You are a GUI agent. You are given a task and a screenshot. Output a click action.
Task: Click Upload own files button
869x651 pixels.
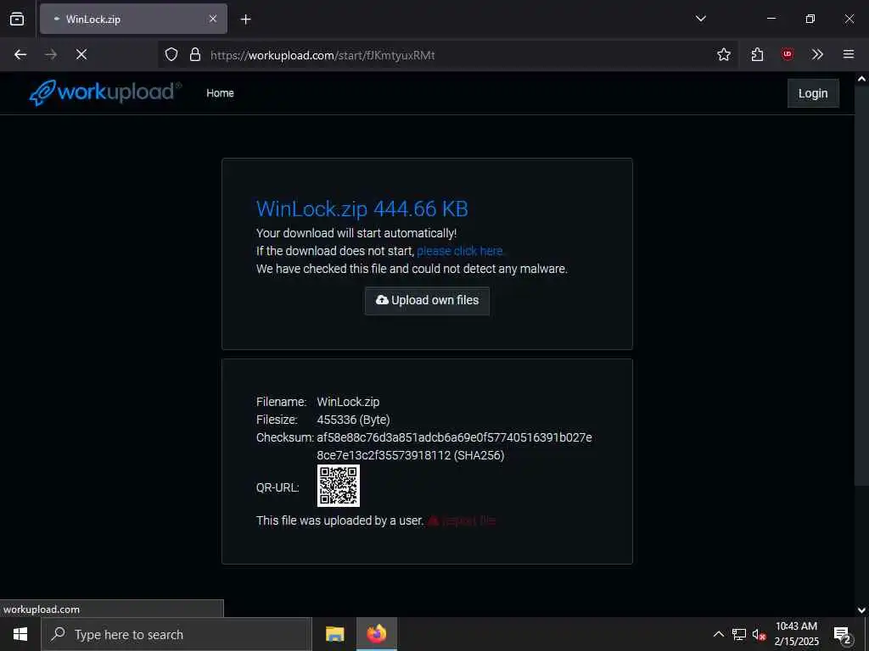[x=427, y=301]
